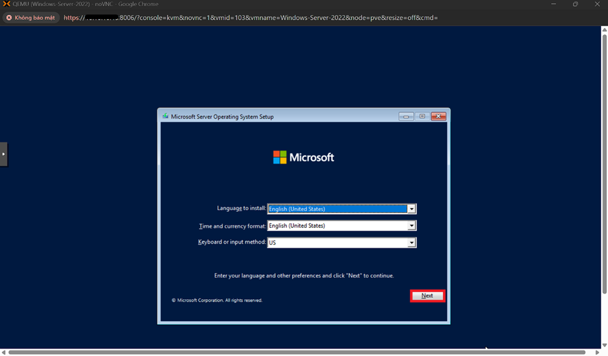Maximize the Microsoft Server Setup dialog

tap(422, 116)
